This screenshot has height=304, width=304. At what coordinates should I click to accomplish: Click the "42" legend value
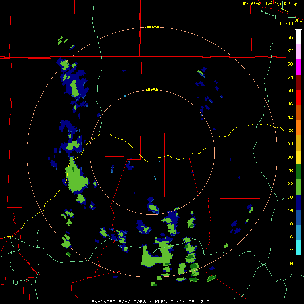click(290, 117)
